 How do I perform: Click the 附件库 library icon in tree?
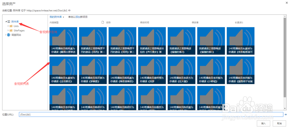coord(9,22)
